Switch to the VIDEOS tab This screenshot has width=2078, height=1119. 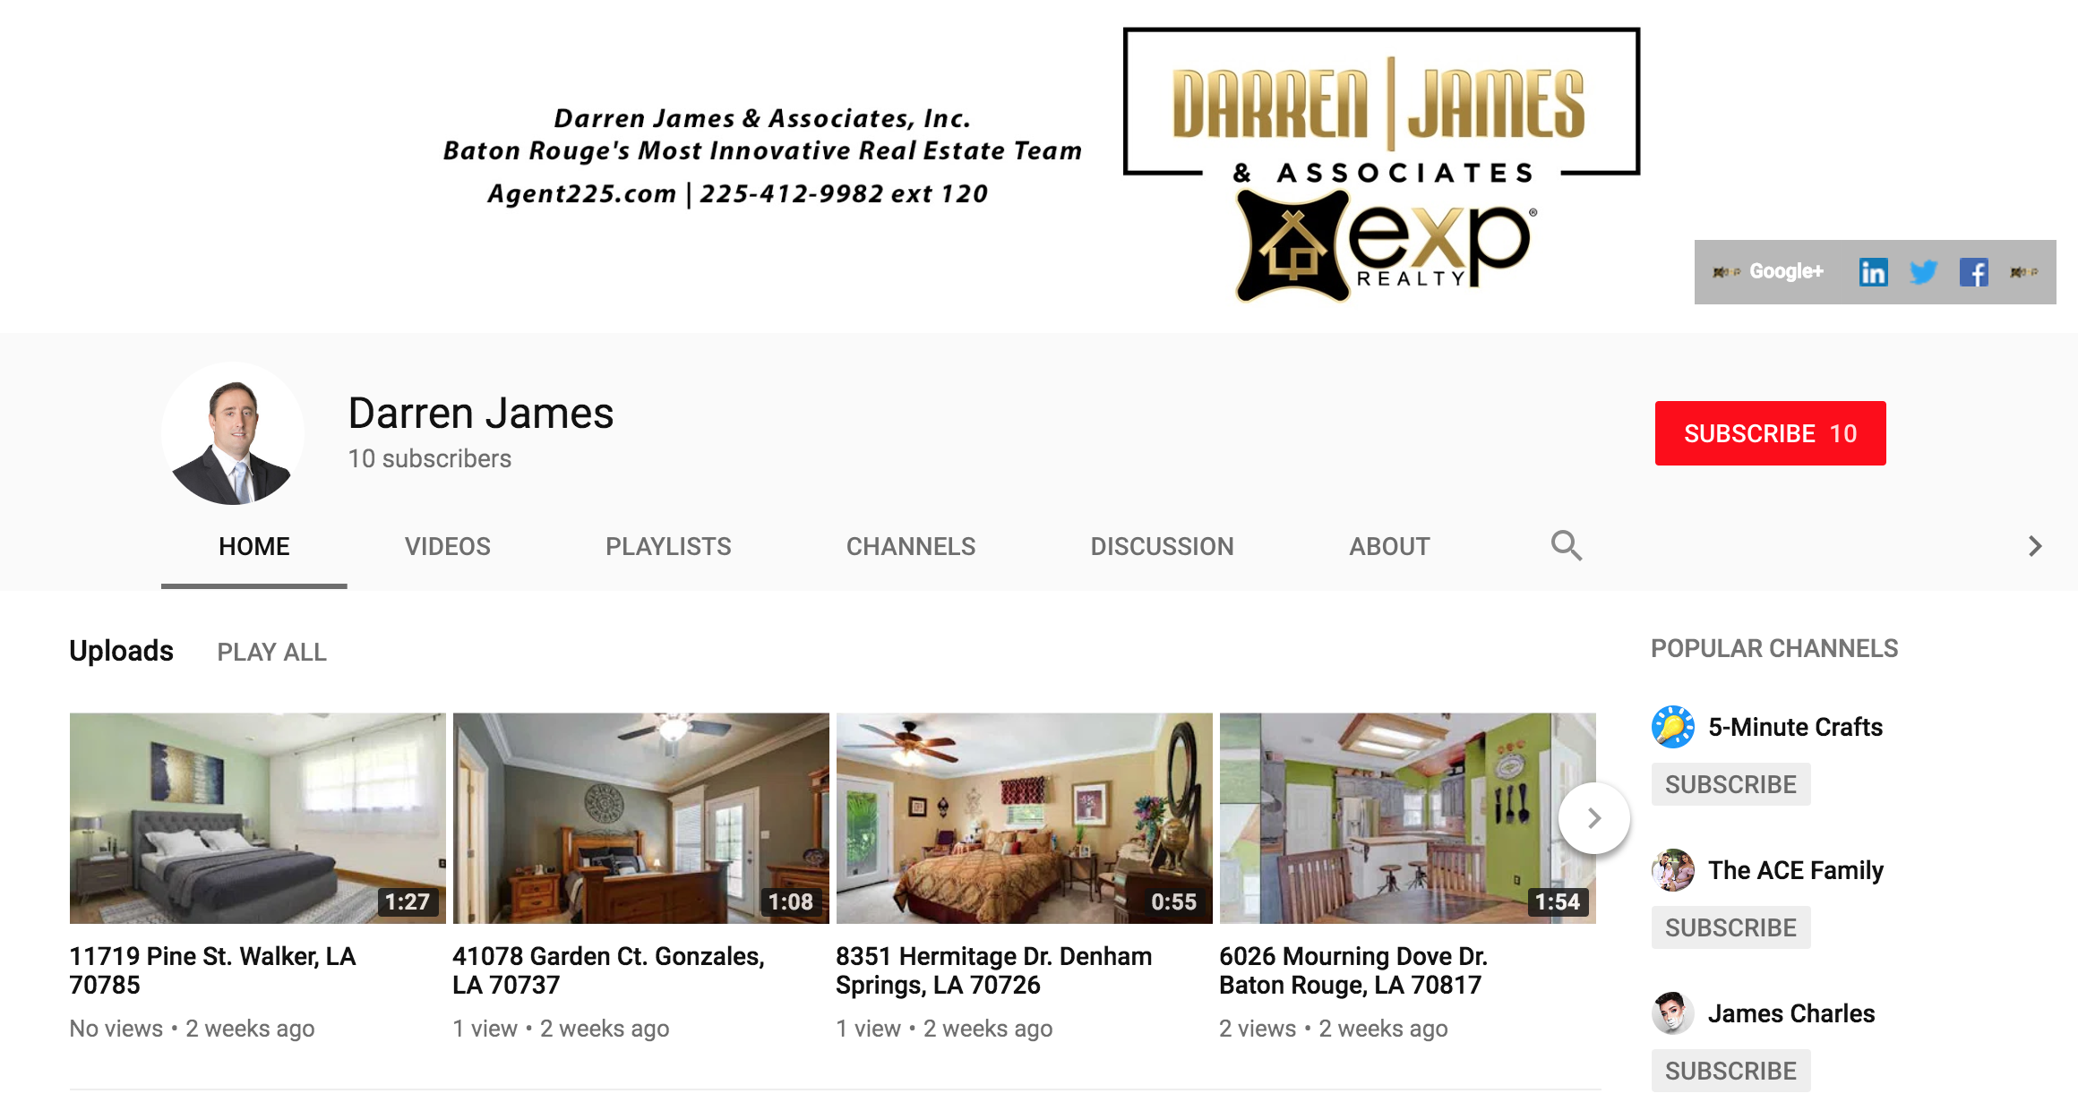(x=448, y=546)
